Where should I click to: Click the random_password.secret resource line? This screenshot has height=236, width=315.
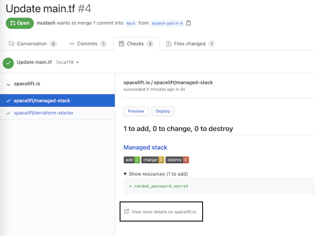tap(161, 186)
